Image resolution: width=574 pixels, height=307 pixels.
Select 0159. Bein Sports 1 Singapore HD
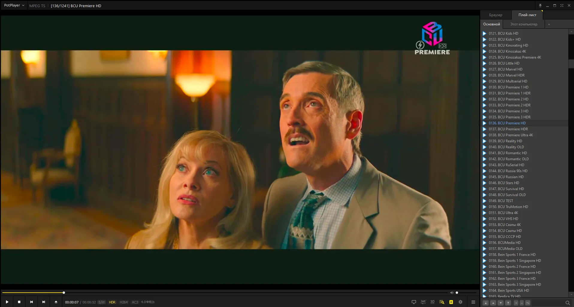pos(524,261)
